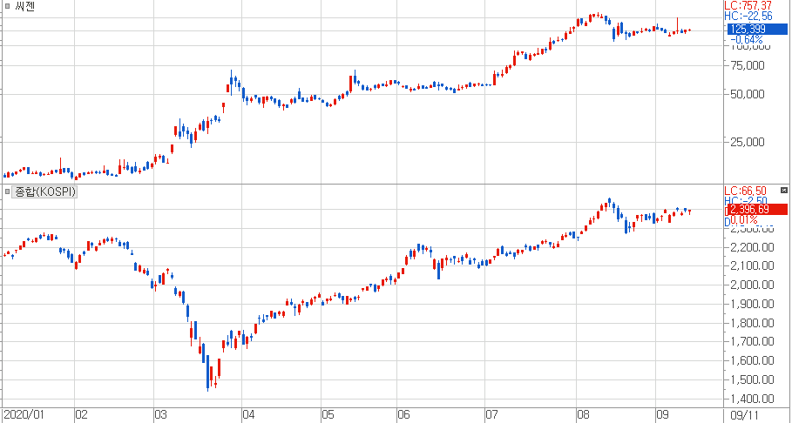Click the small square icon beside 씨젠

point(8,6)
